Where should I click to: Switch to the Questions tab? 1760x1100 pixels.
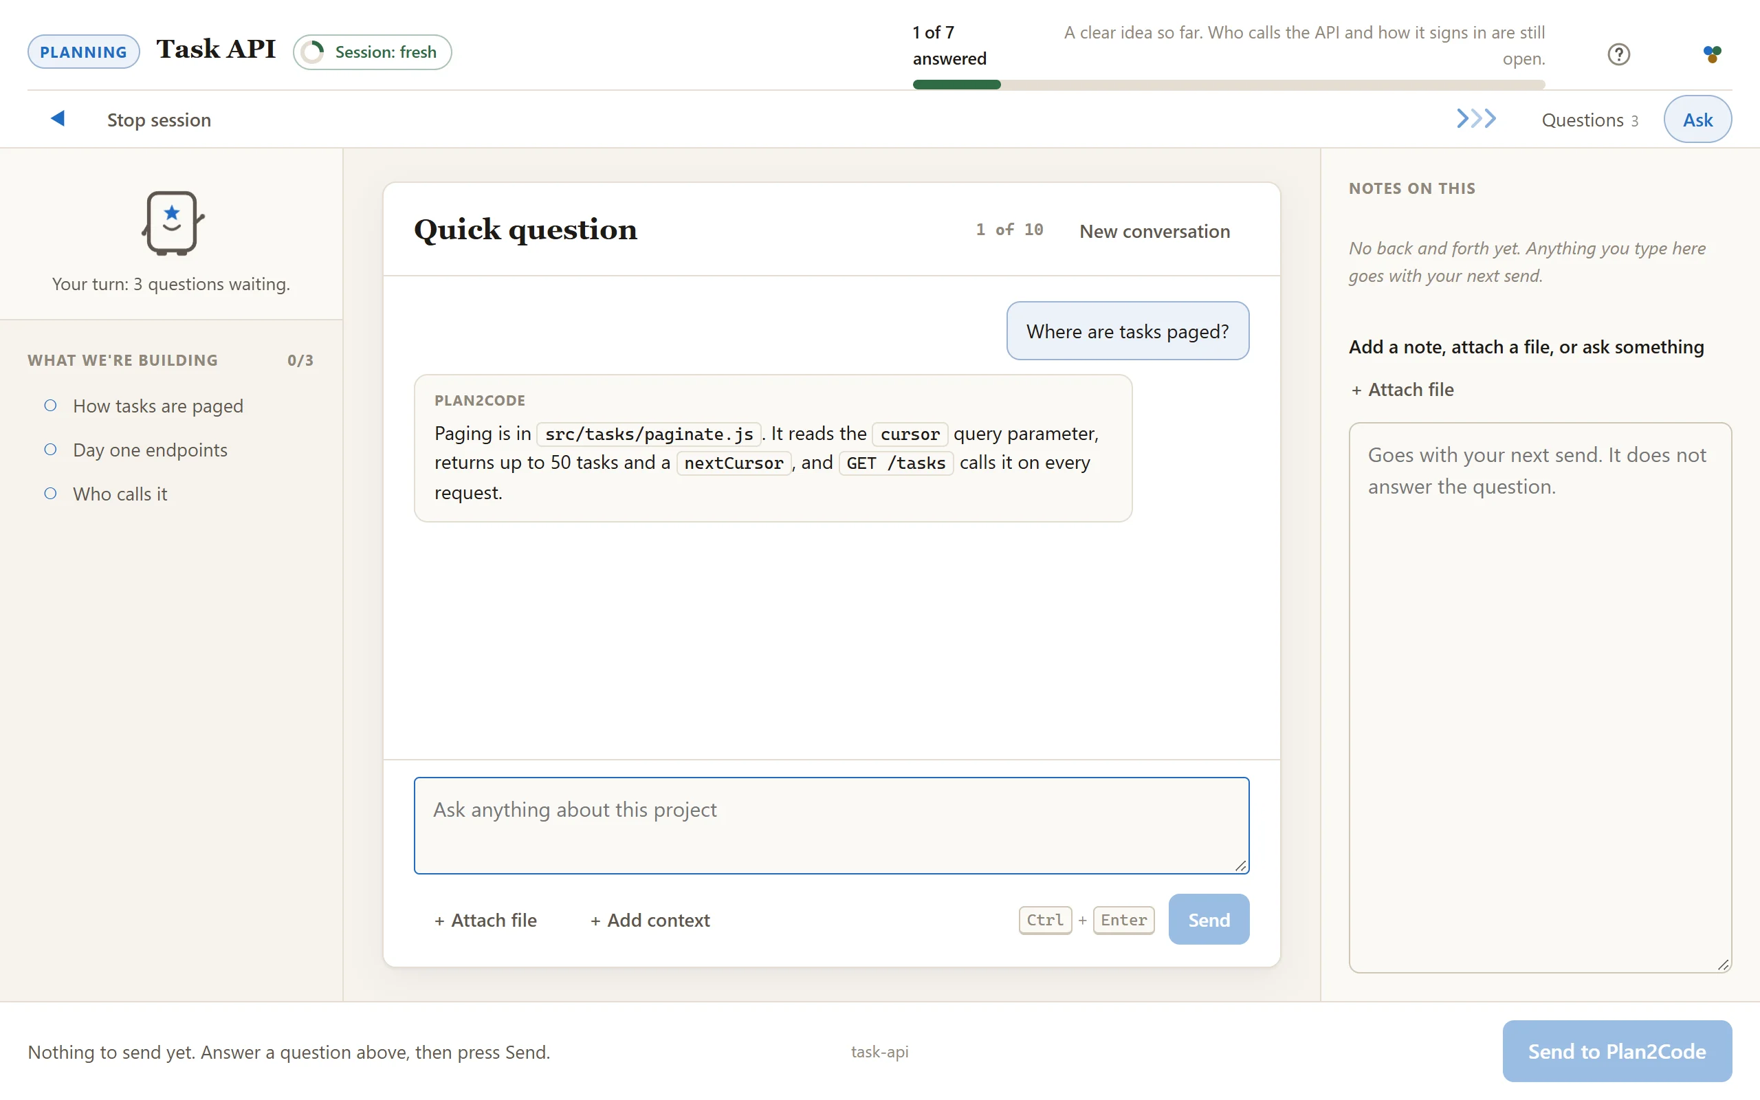[1589, 120]
